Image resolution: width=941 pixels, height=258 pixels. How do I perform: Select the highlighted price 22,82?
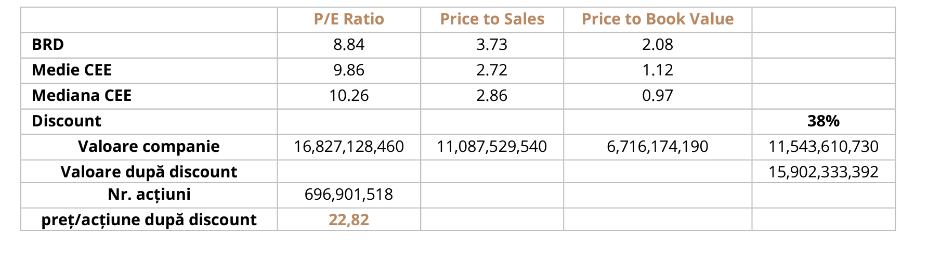tap(349, 220)
